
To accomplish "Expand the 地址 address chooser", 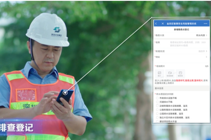I will coord(206,57).
